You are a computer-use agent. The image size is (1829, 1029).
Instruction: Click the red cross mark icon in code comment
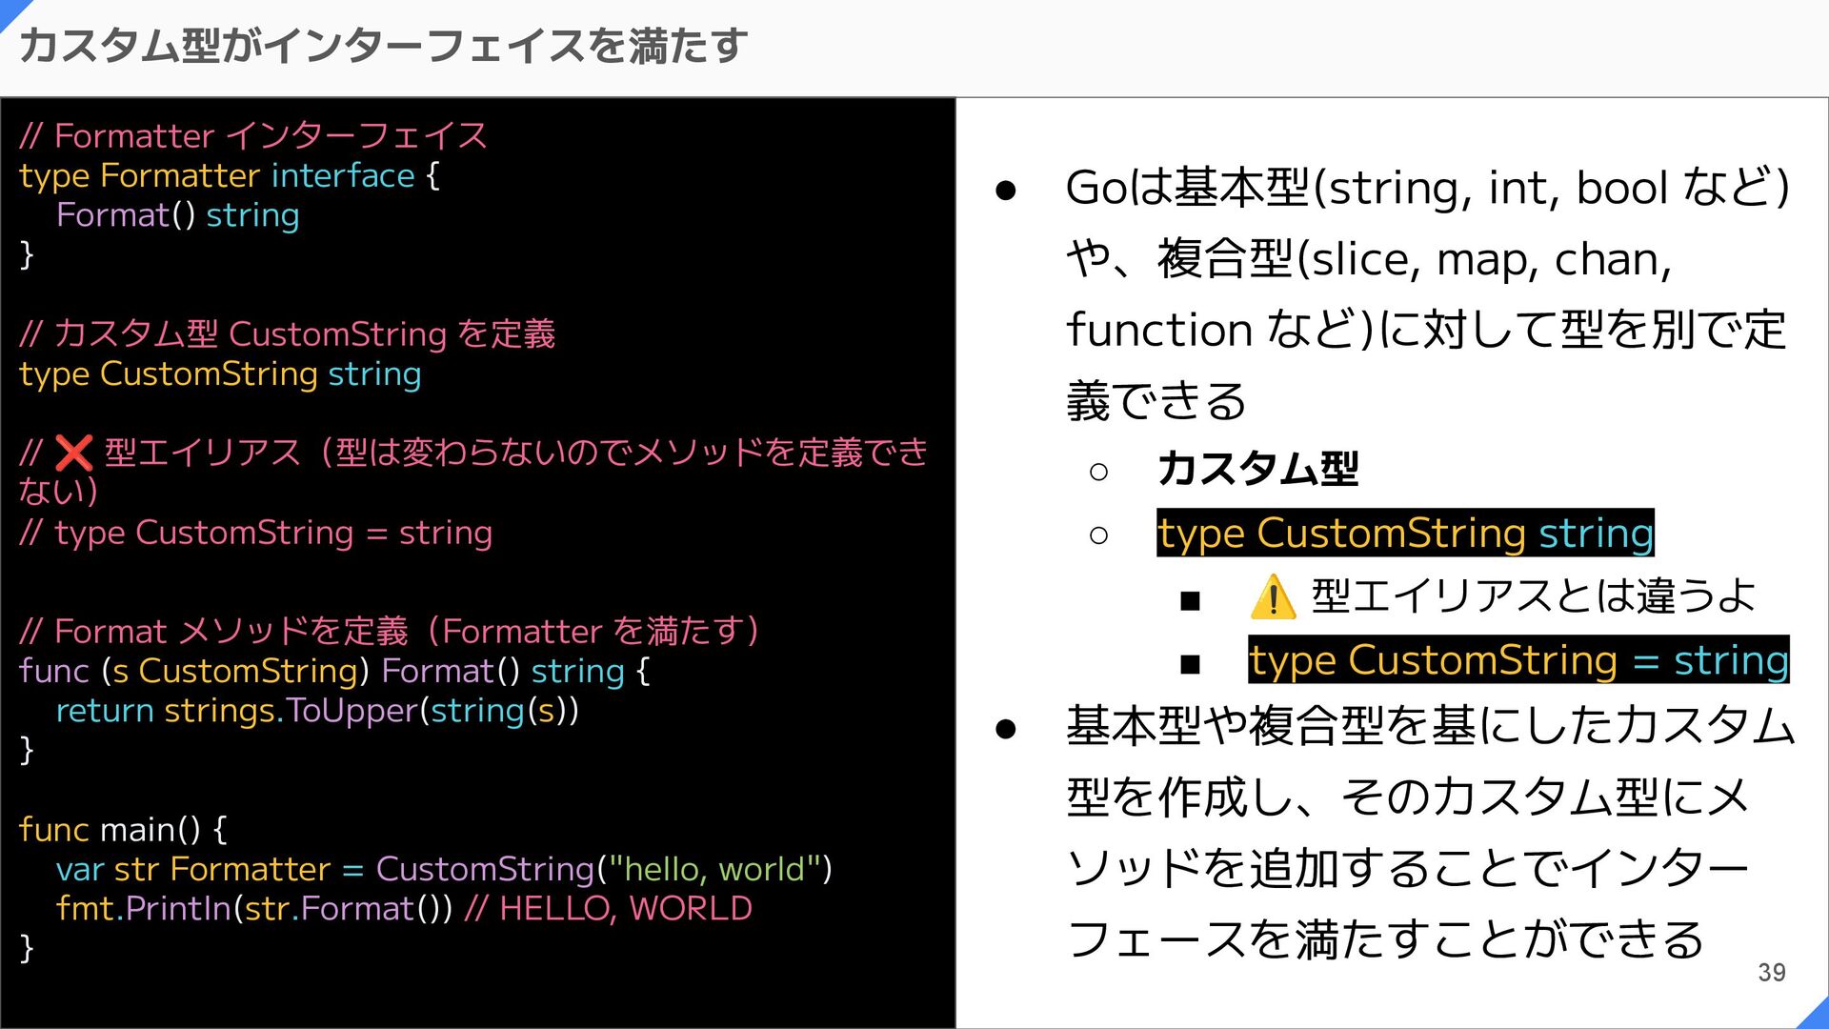tap(73, 453)
